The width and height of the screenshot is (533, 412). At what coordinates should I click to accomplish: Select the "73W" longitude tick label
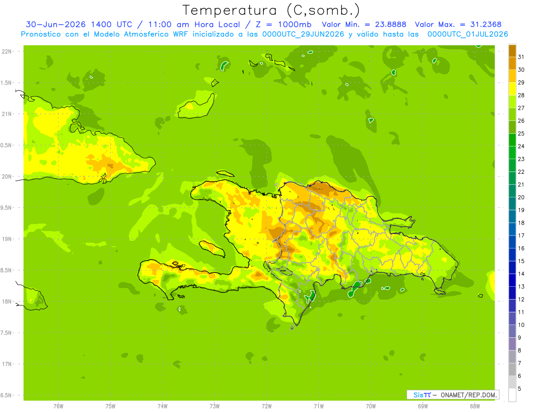pos(215,406)
